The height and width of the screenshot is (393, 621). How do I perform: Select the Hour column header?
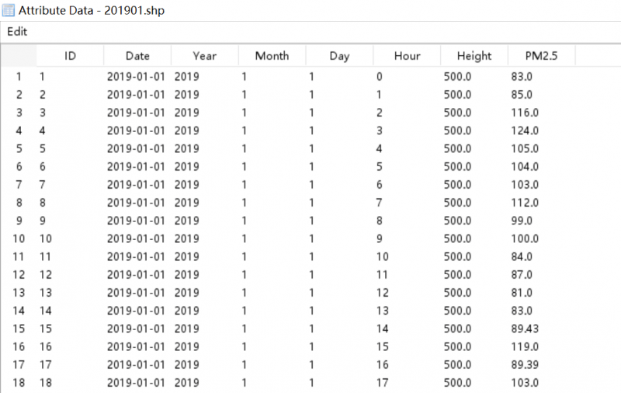[x=407, y=56]
